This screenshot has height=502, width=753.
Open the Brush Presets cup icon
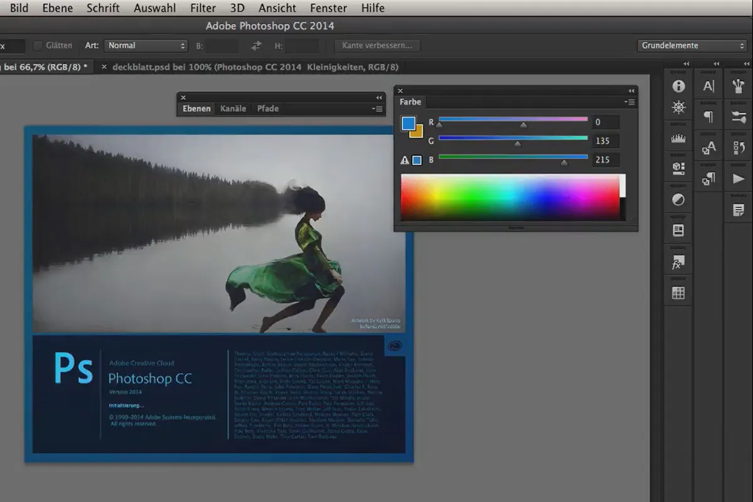(739, 86)
